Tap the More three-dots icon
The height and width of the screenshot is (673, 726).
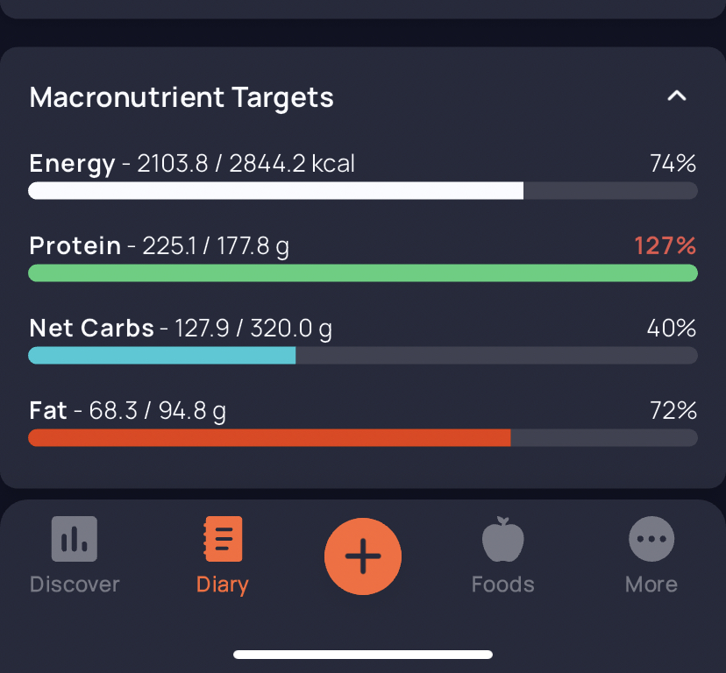point(651,539)
